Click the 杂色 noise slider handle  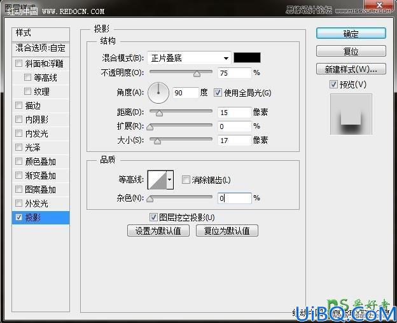pyautogui.click(x=150, y=199)
